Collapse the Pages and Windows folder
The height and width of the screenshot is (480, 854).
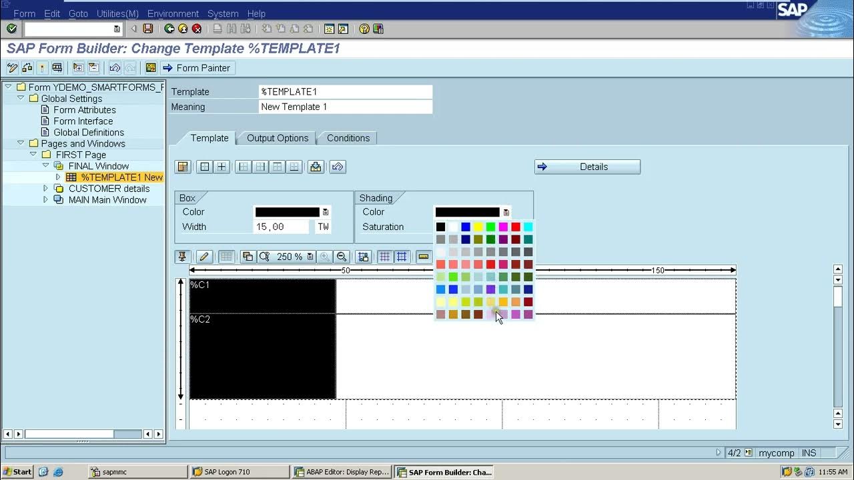click(x=21, y=143)
